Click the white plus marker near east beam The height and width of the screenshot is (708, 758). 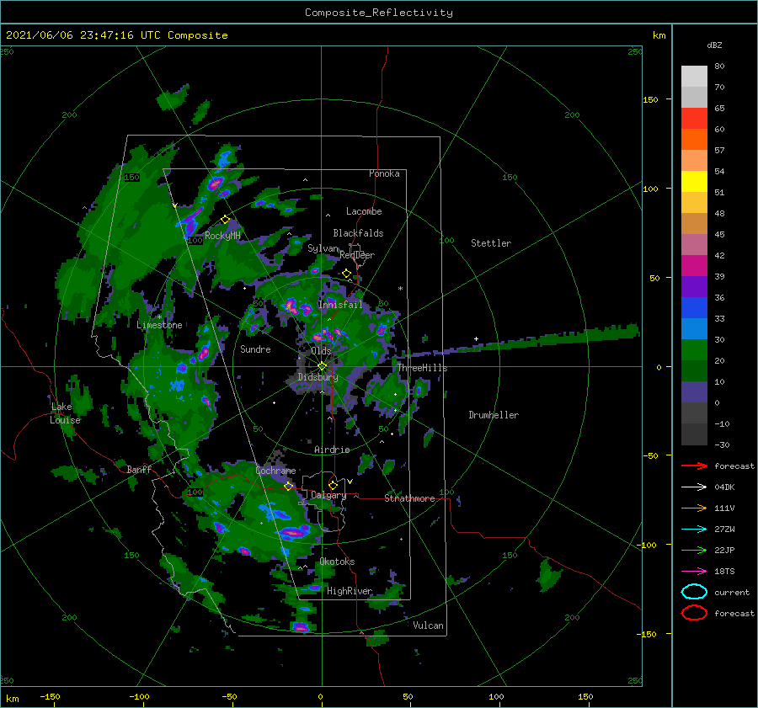click(476, 338)
